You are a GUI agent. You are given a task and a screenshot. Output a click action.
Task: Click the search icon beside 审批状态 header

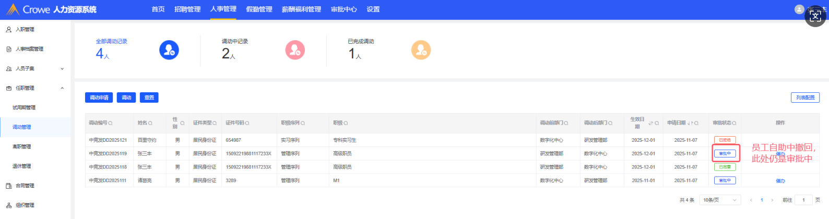[734, 123]
